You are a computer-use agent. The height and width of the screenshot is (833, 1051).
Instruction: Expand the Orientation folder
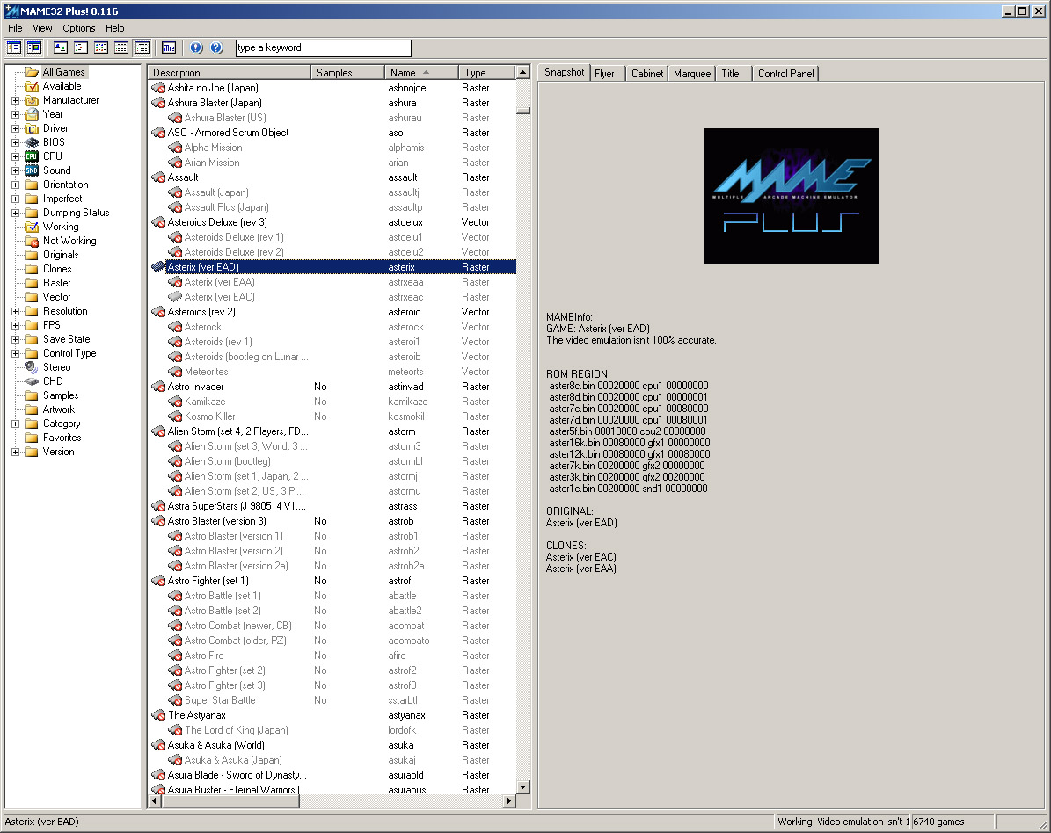[16, 185]
